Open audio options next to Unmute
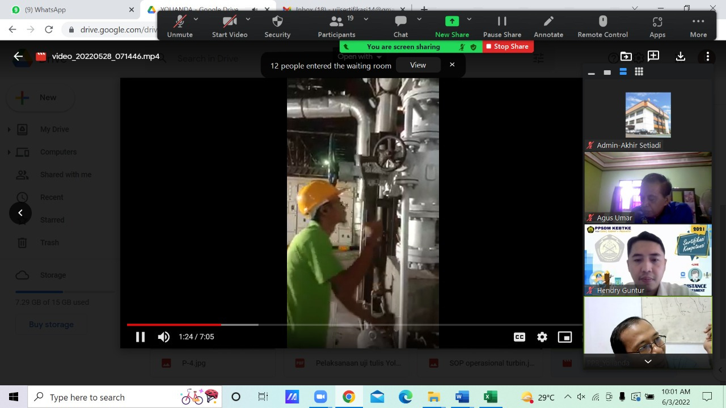The height and width of the screenshot is (408, 726). (x=196, y=19)
